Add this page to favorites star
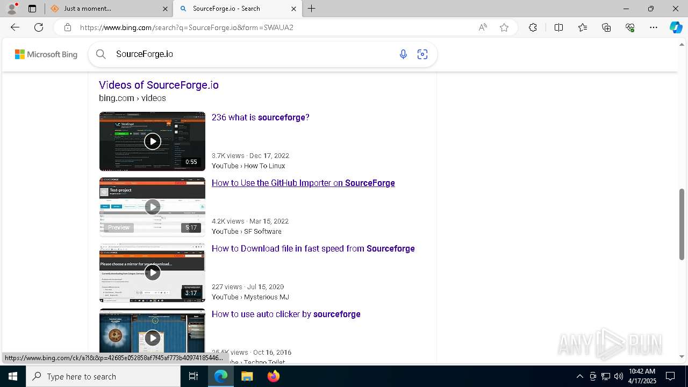The image size is (688, 387). (x=504, y=27)
